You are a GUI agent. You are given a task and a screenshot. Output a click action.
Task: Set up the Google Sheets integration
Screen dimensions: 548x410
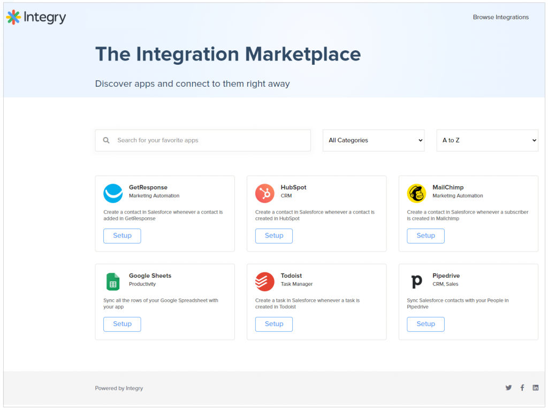pos(123,324)
